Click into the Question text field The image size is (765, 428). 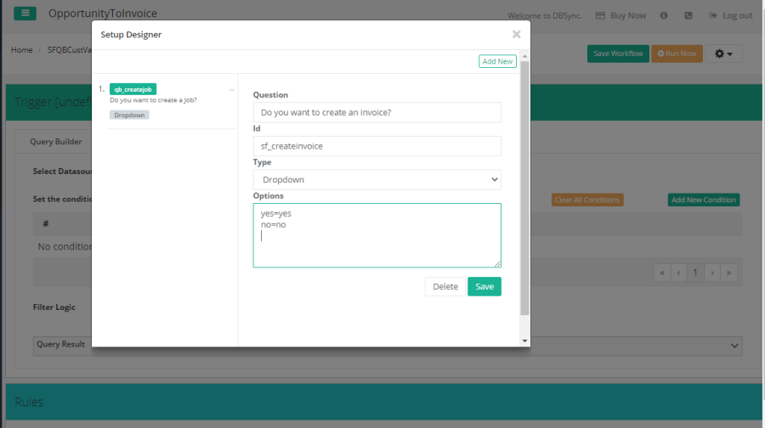coord(377,112)
